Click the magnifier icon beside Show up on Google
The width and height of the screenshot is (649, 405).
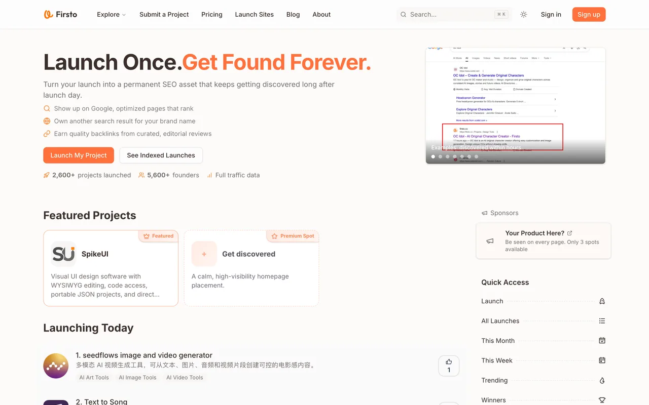(x=47, y=108)
